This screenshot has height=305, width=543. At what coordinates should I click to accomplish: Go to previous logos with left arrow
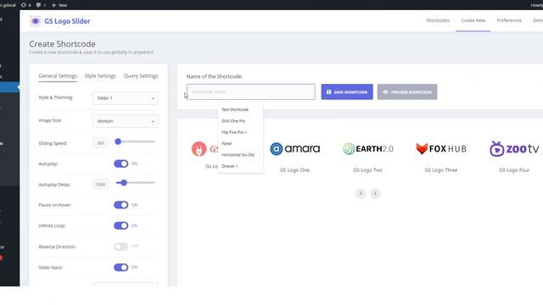pos(361,193)
